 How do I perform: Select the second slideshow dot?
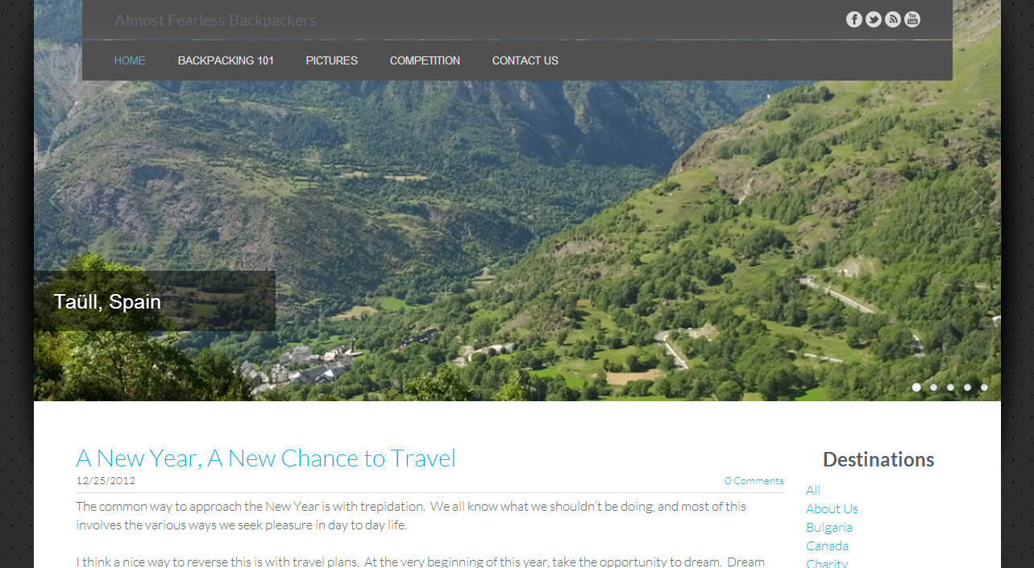(933, 388)
